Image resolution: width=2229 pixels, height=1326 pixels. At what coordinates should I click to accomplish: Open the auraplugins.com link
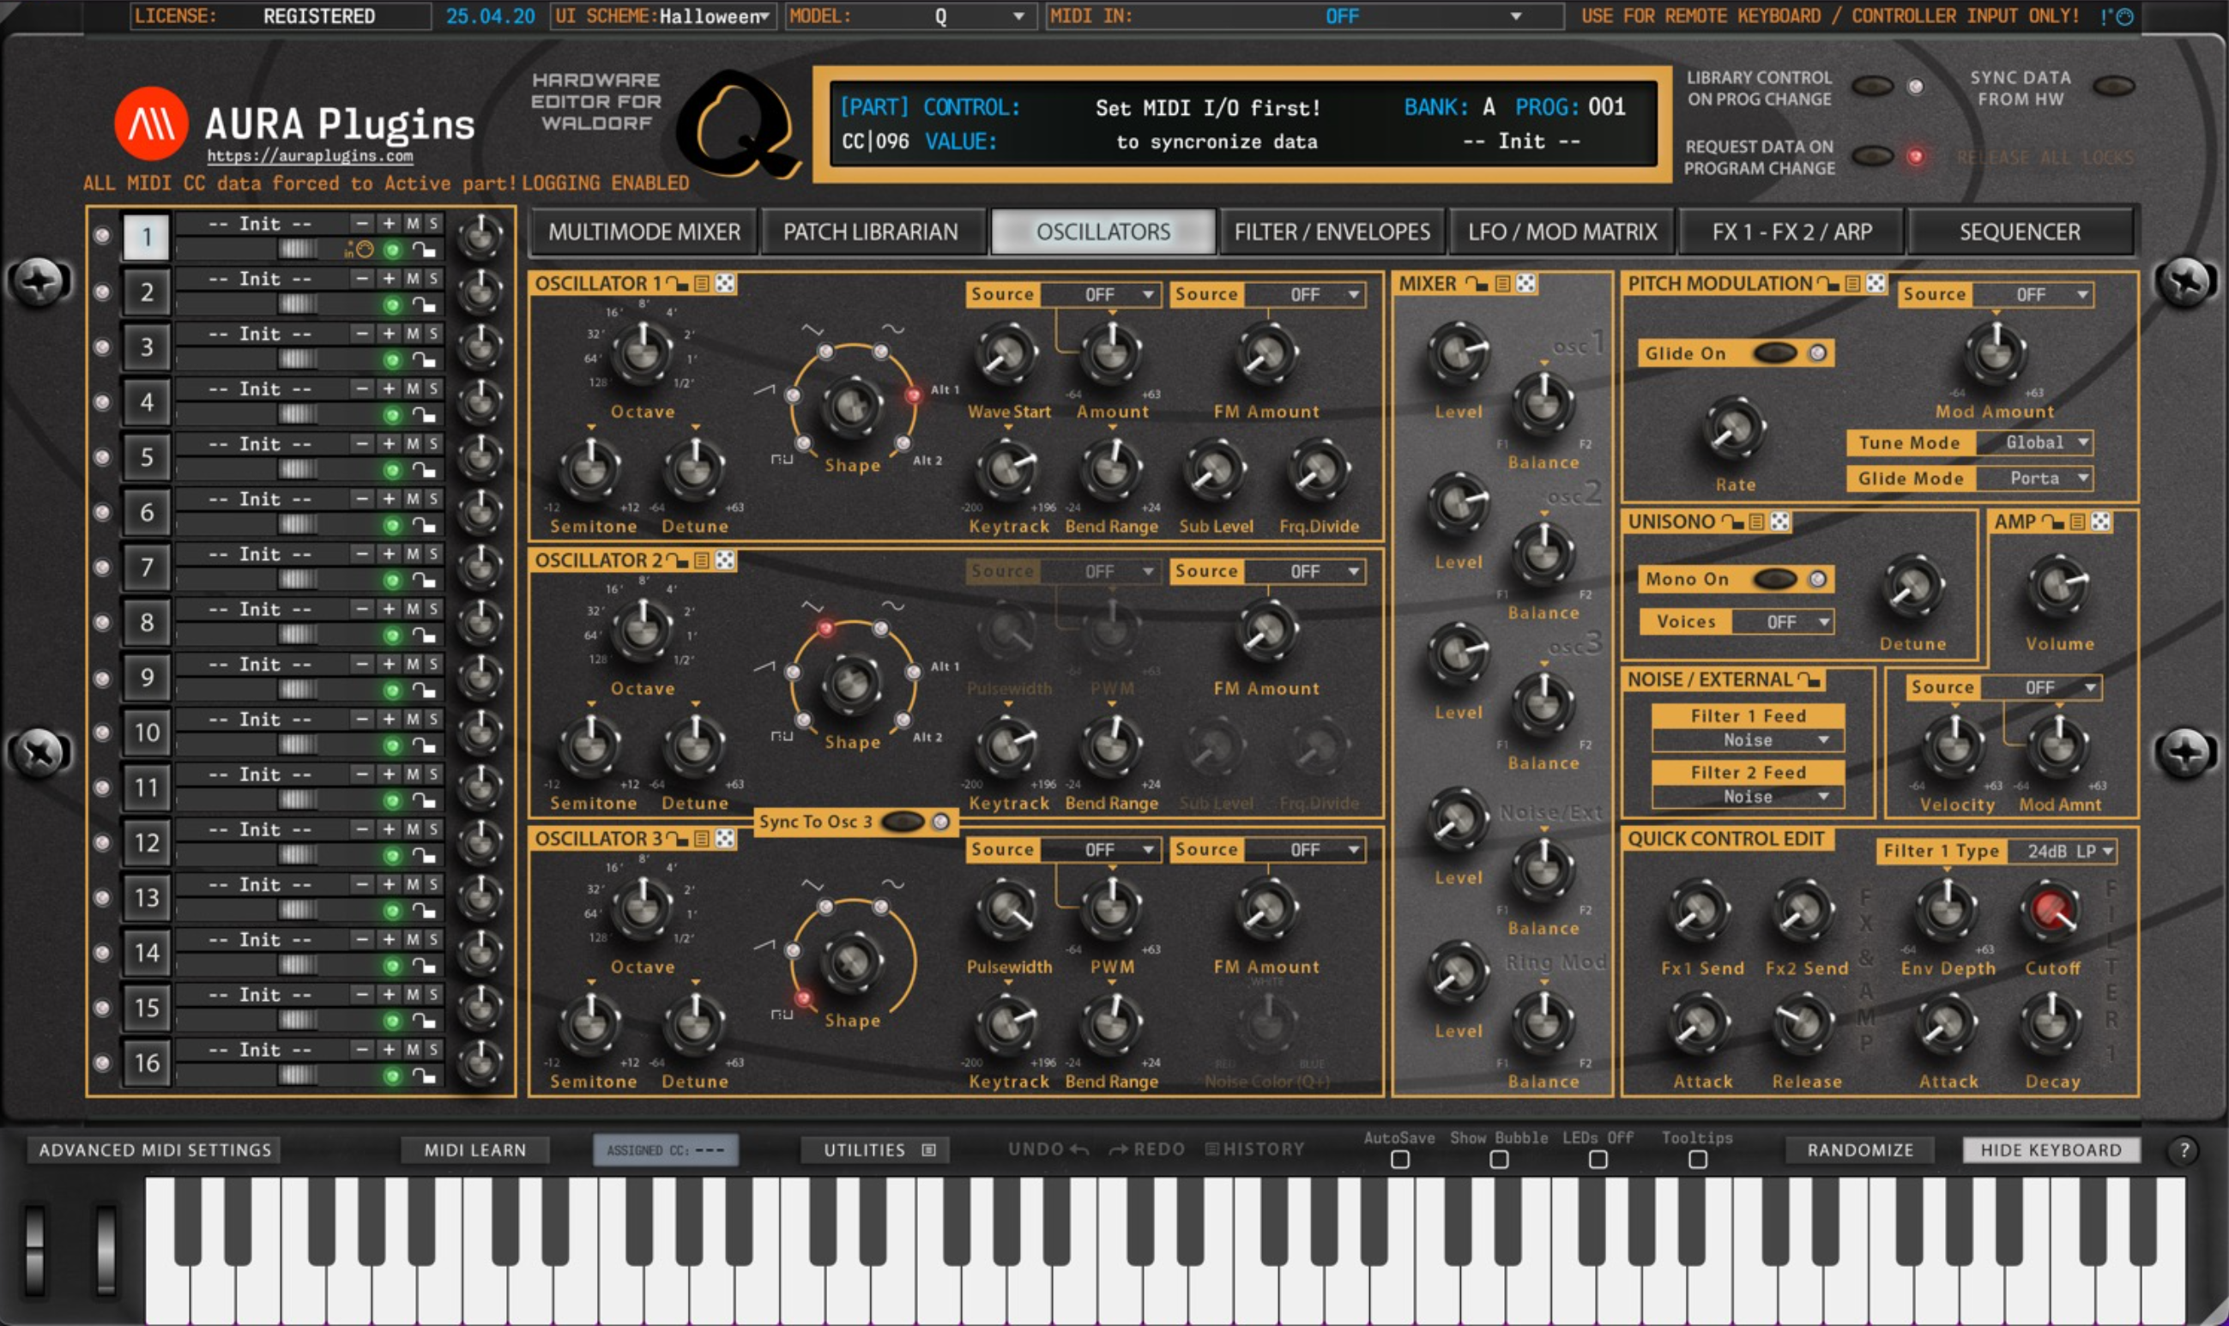(x=310, y=155)
